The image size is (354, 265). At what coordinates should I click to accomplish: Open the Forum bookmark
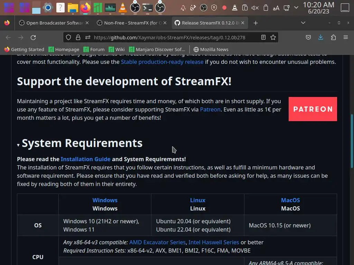(x=94, y=49)
